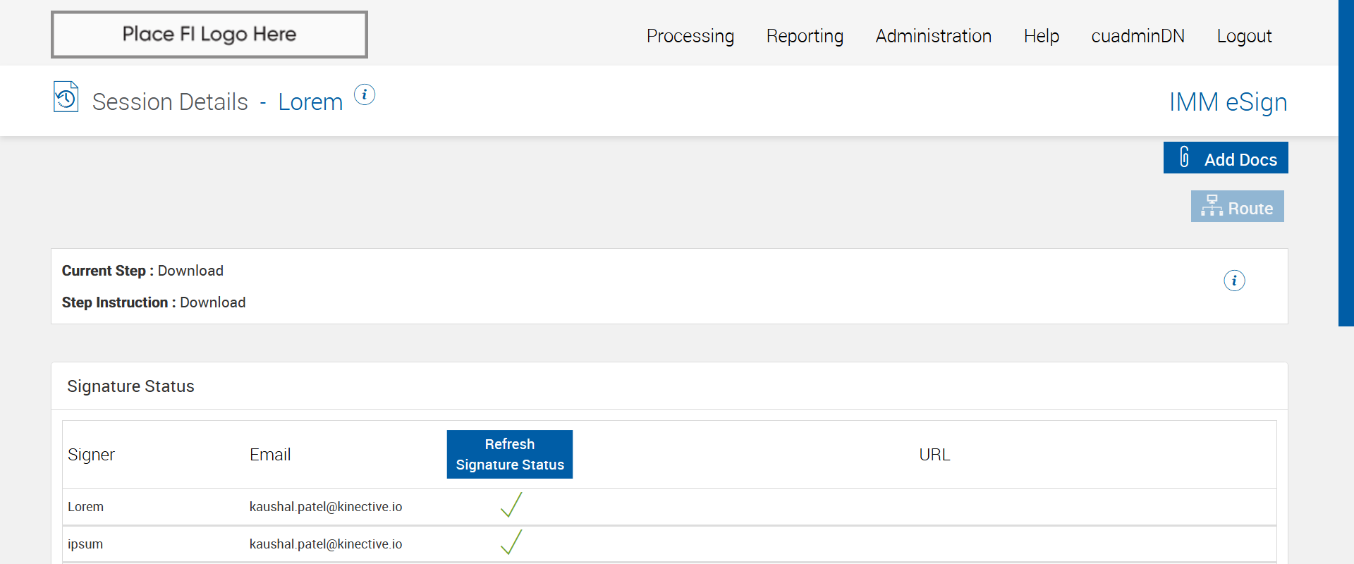Click the Route workflow icon
Screen dimensions: 1354x564
pos(1212,206)
